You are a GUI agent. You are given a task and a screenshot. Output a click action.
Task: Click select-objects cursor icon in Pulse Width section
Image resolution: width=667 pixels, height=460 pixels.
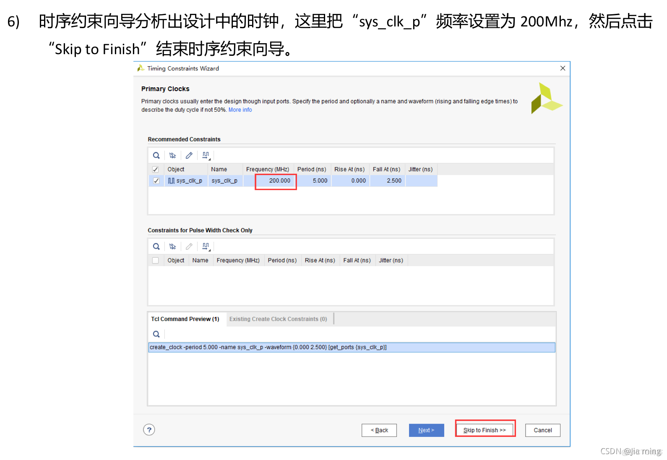coord(172,246)
